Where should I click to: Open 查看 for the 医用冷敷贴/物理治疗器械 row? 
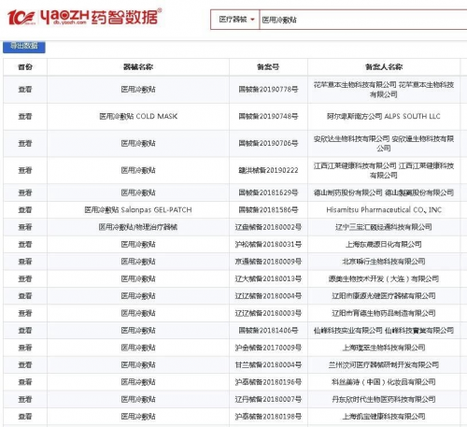click(25, 227)
